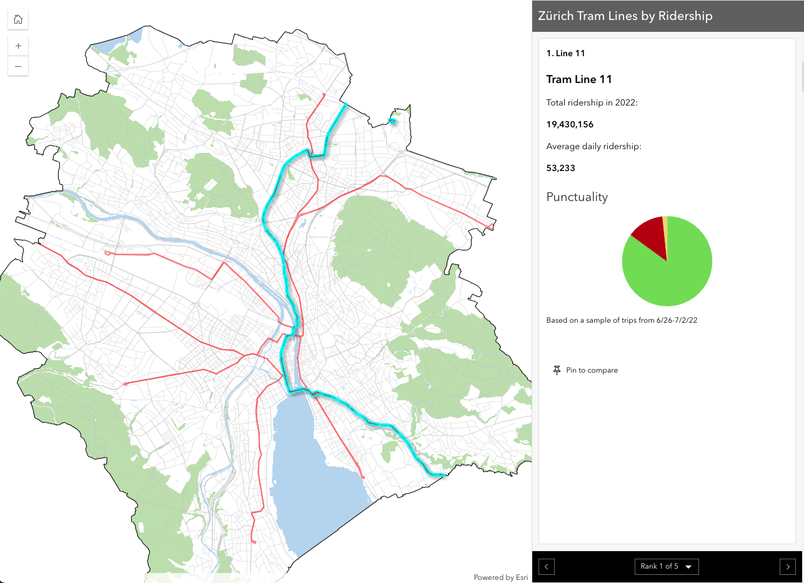804x583 pixels.
Task: Click the Home default map view button
Action: pyautogui.click(x=18, y=19)
